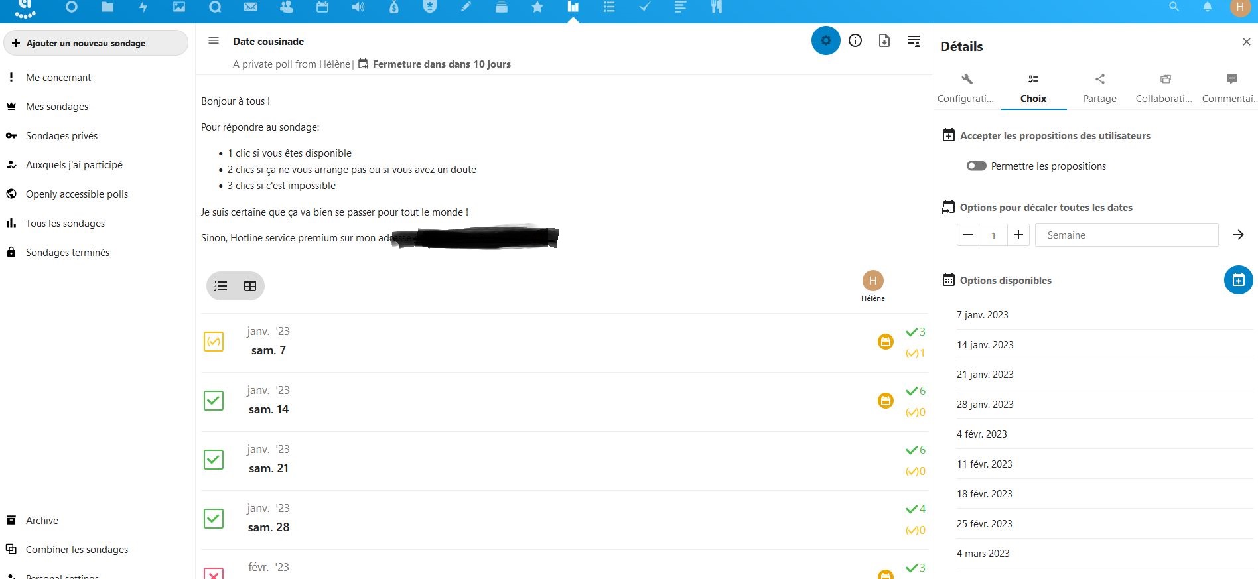This screenshot has height=579, width=1258.
Task: Open the poll information icon in header
Action: pos(855,41)
